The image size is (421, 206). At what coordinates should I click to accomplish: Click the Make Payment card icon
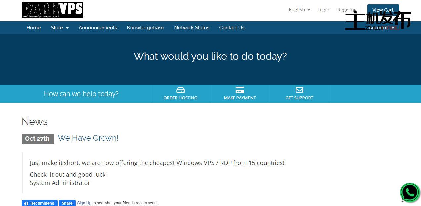[240, 90]
